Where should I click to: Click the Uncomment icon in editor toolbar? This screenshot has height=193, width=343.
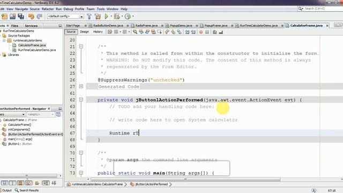coord(221,32)
